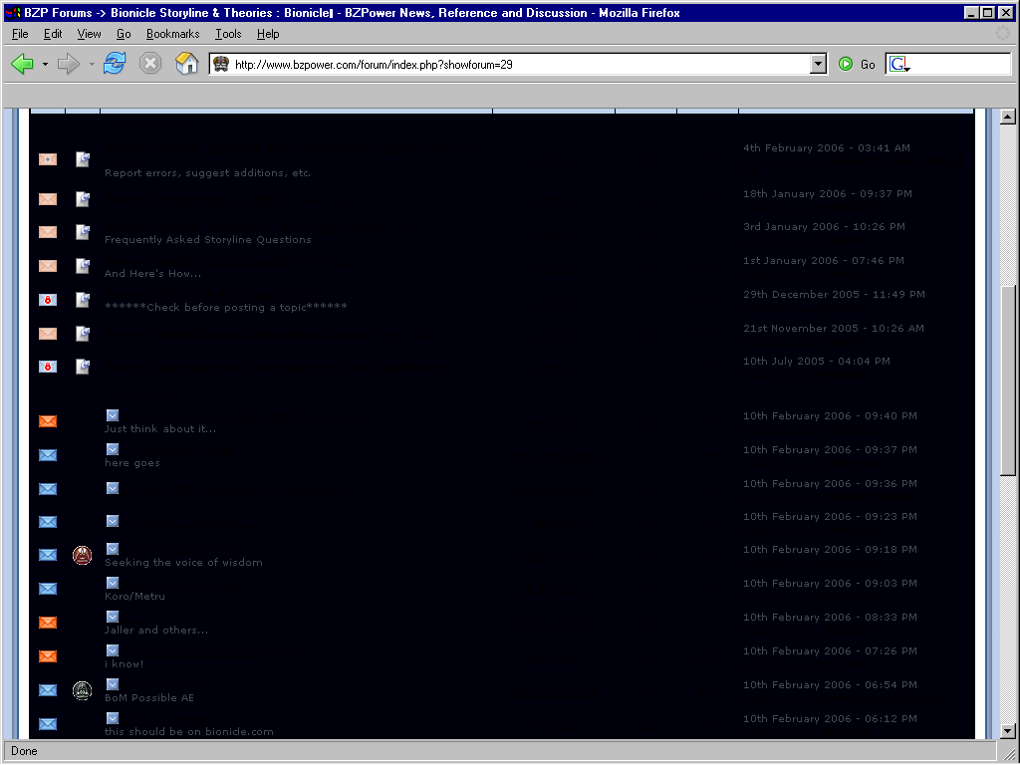This screenshot has width=1020, height=765.
Task: Click 'Report errors, suggest additions, etc.' text
Action: click(x=207, y=173)
